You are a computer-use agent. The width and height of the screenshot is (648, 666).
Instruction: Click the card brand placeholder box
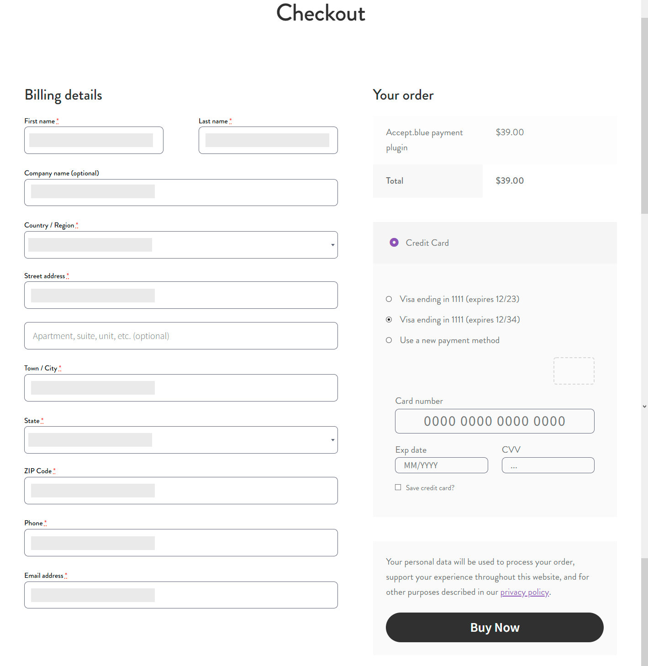coord(574,370)
